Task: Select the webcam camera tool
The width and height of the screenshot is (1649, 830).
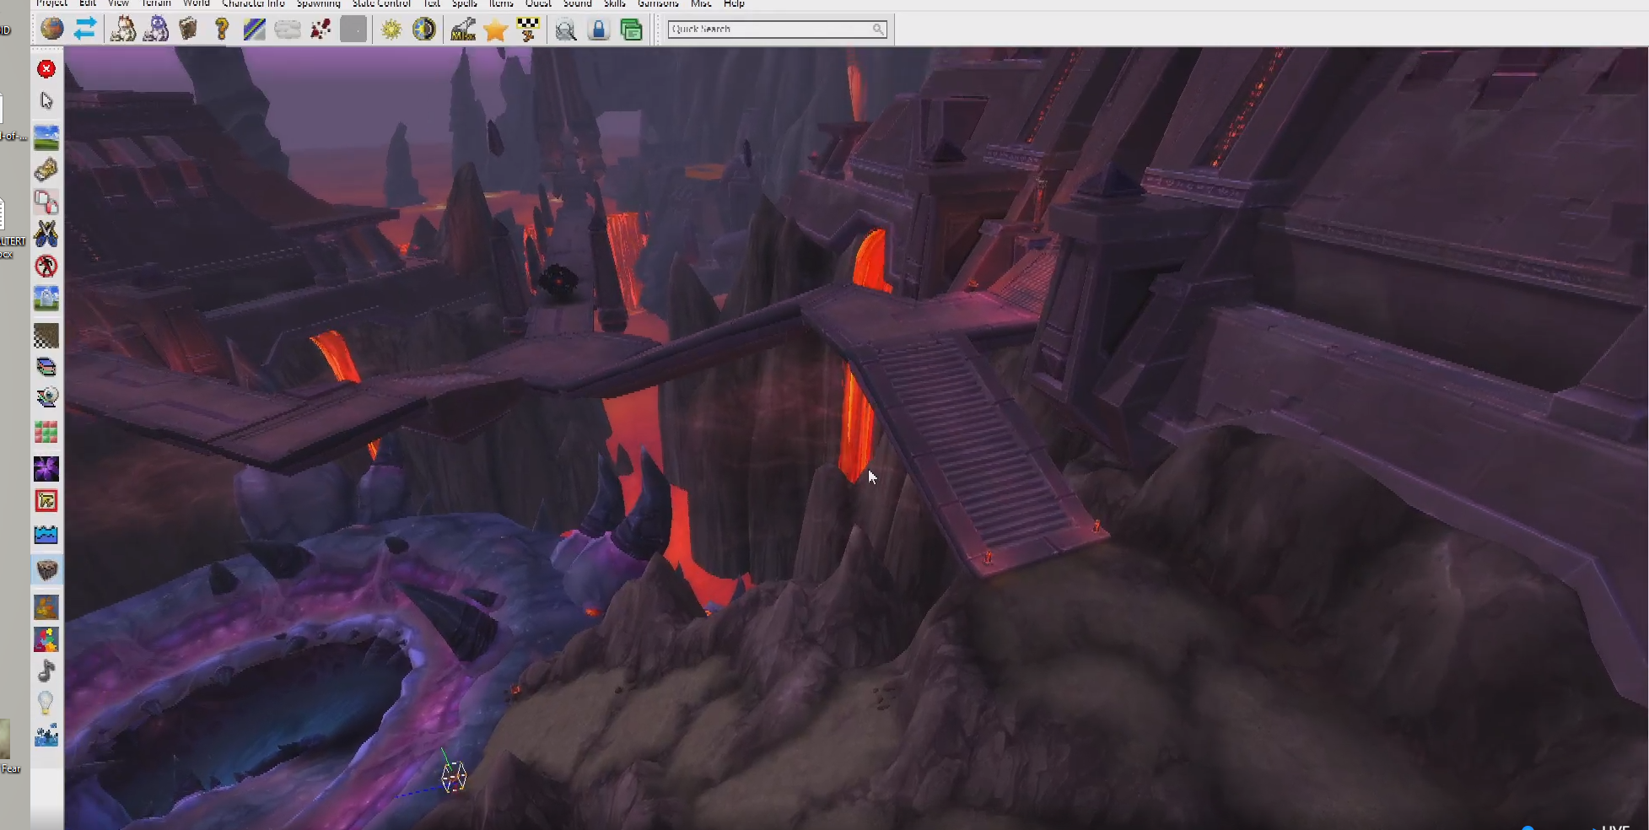Action: (x=46, y=397)
